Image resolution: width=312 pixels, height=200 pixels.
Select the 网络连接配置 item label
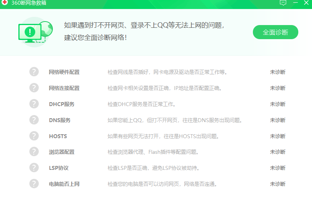[64, 88]
